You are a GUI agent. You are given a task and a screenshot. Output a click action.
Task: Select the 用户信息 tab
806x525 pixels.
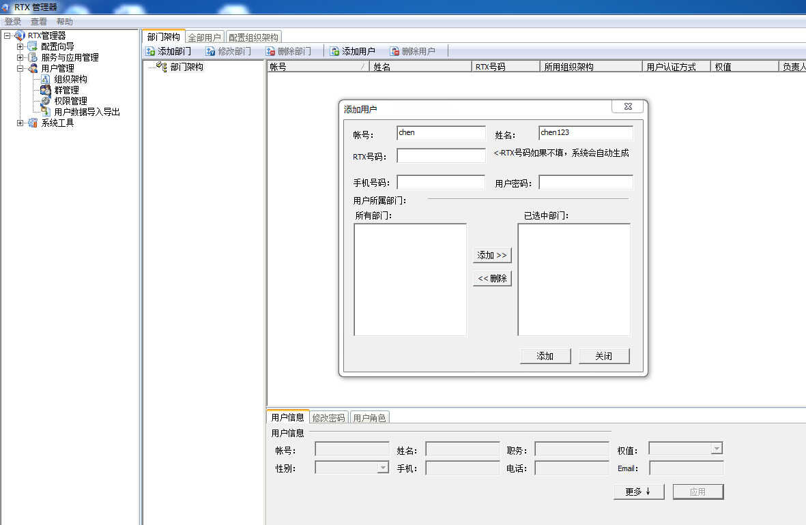pos(288,417)
